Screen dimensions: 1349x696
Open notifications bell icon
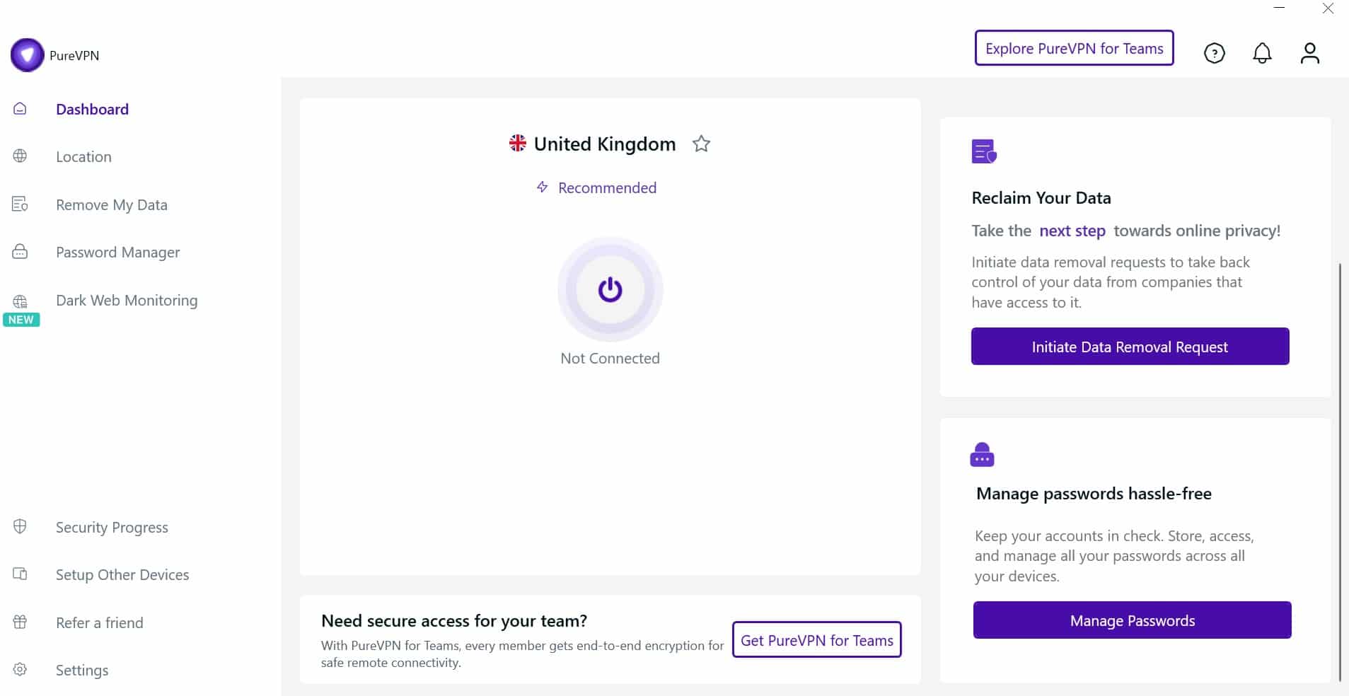pos(1262,53)
